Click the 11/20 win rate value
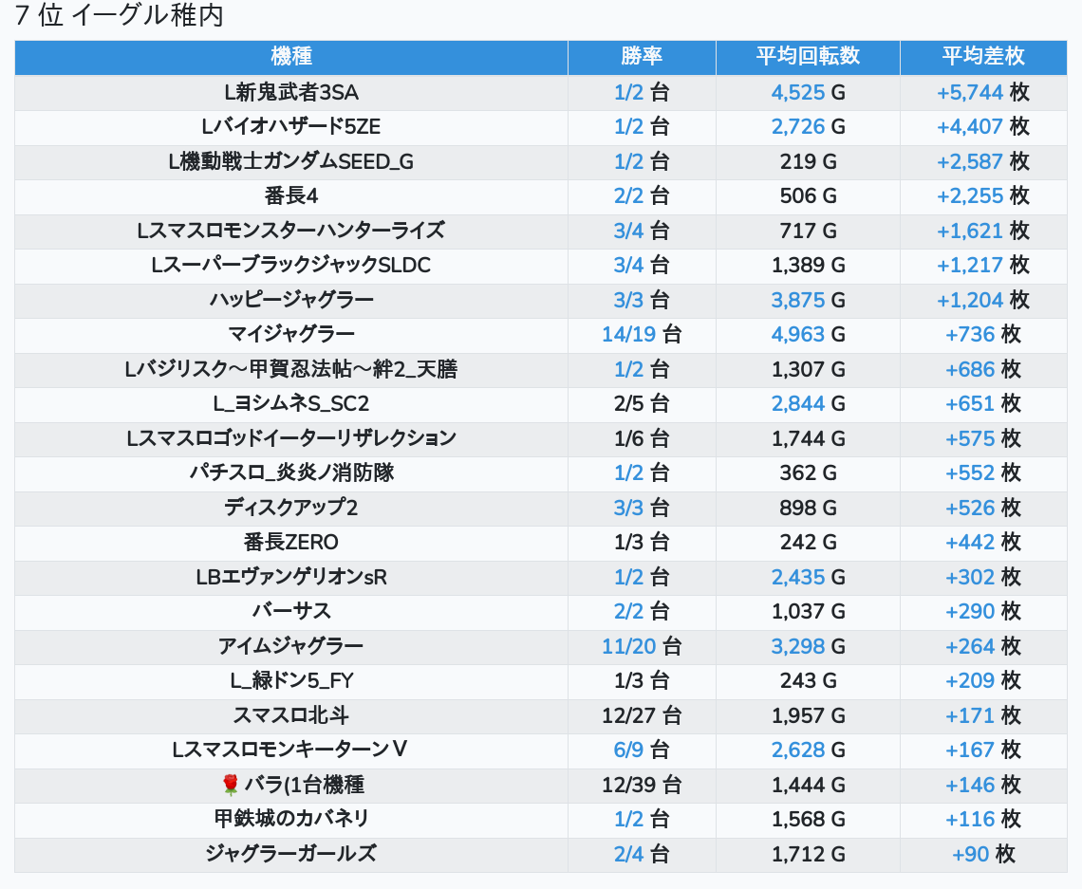1082x889 pixels. (628, 646)
